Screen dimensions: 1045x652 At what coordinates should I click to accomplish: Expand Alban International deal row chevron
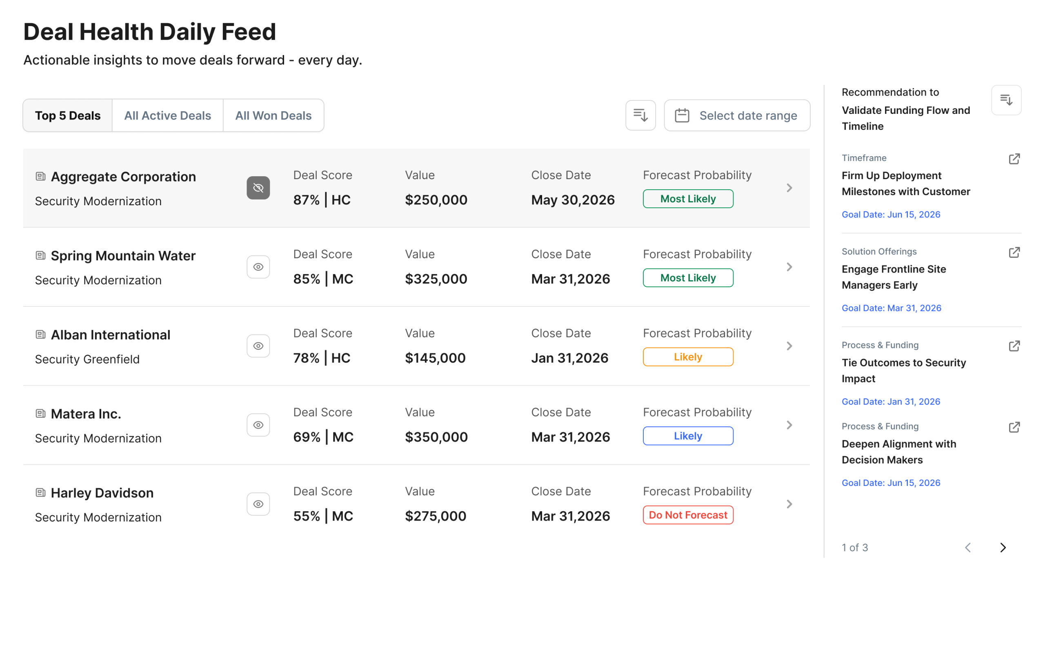click(x=789, y=346)
